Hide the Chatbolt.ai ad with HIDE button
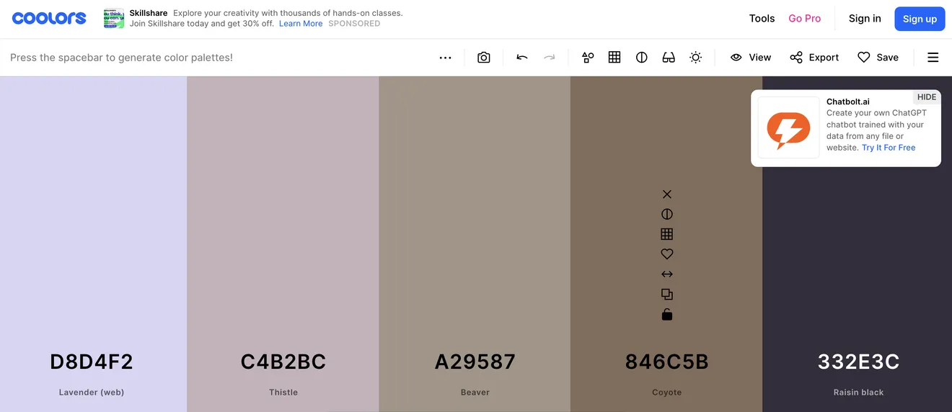Viewport: 952px width, 412px height. click(927, 97)
